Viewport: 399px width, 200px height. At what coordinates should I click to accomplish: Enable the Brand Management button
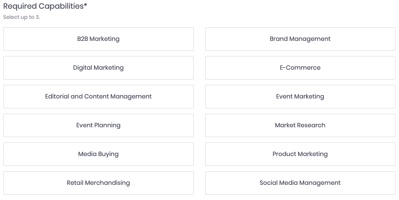pyautogui.click(x=300, y=39)
